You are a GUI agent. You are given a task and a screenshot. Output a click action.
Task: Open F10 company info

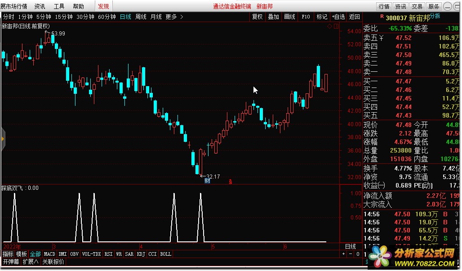[x=306, y=17]
